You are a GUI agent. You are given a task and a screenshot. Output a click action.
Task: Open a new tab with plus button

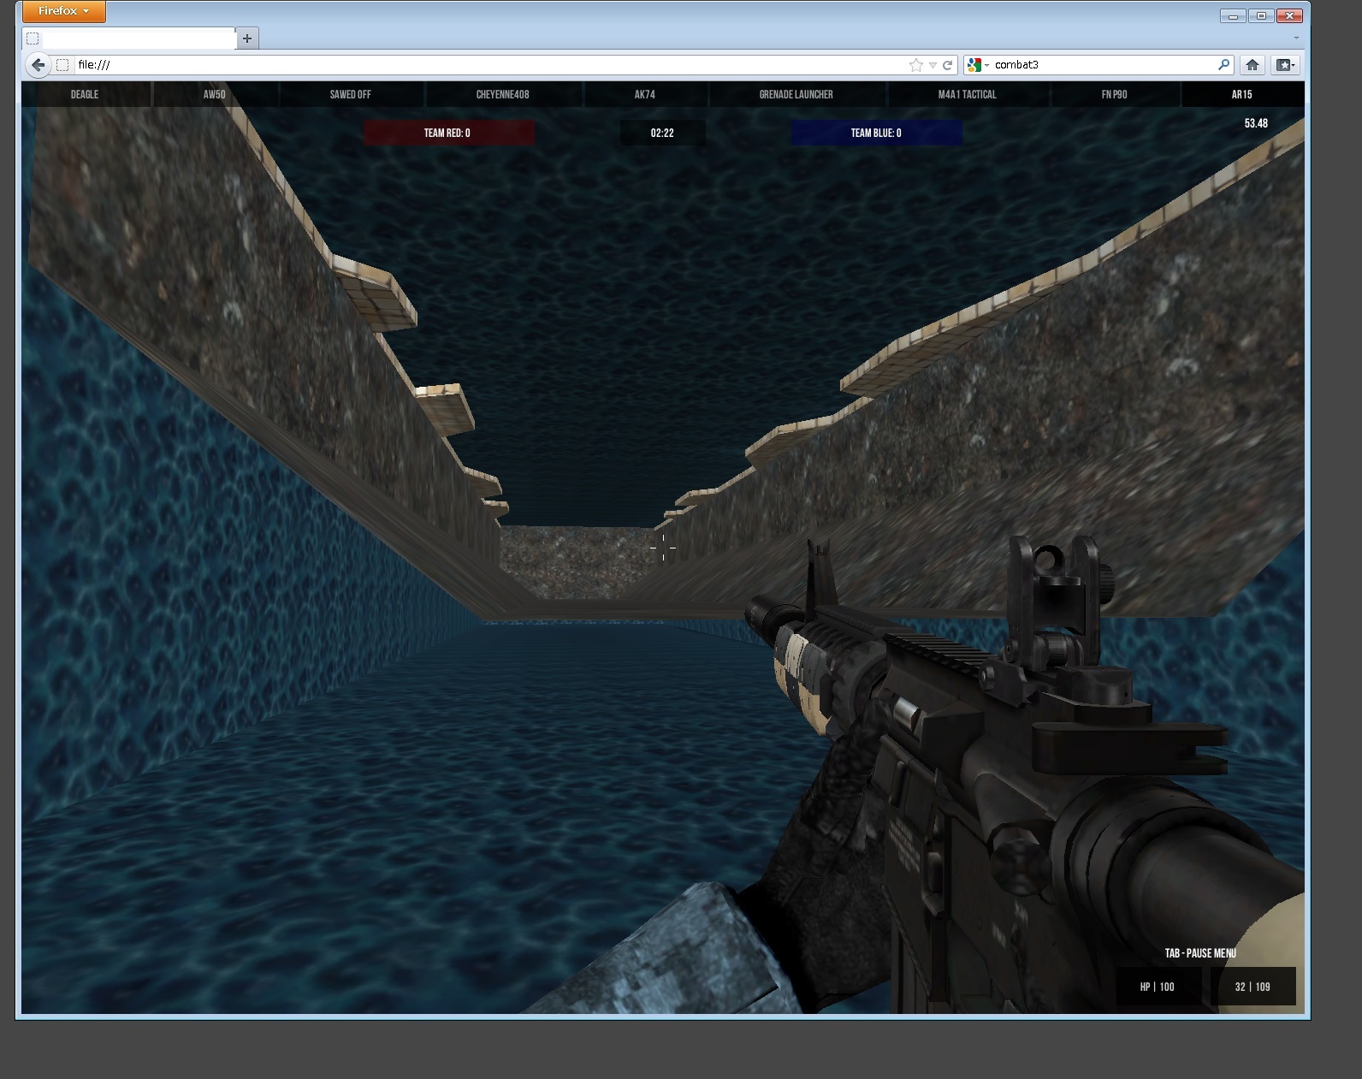(x=247, y=38)
